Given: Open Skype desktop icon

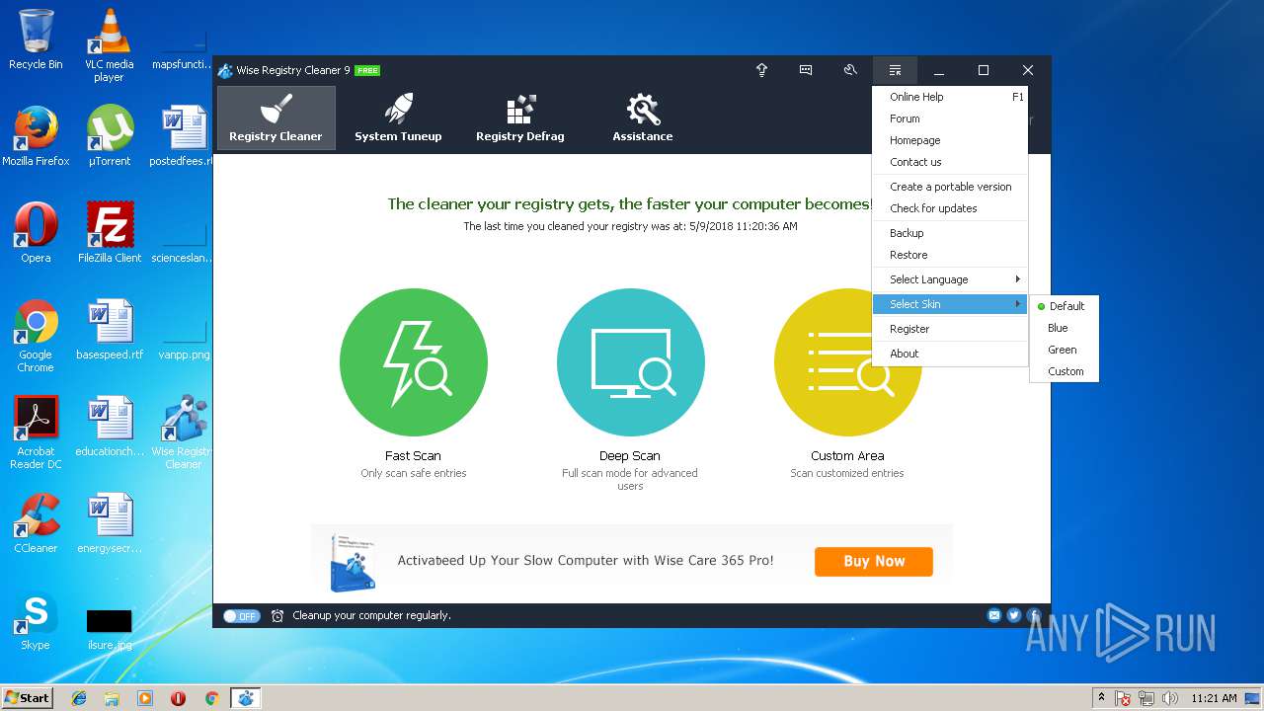Looking at the screenshot, I should click(36, 620).
